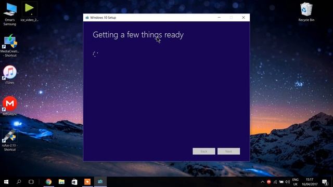The width and height of the screenshot is (333, 187).
Task: Switch ENG UK input language
Action: [x=295, y=182]
